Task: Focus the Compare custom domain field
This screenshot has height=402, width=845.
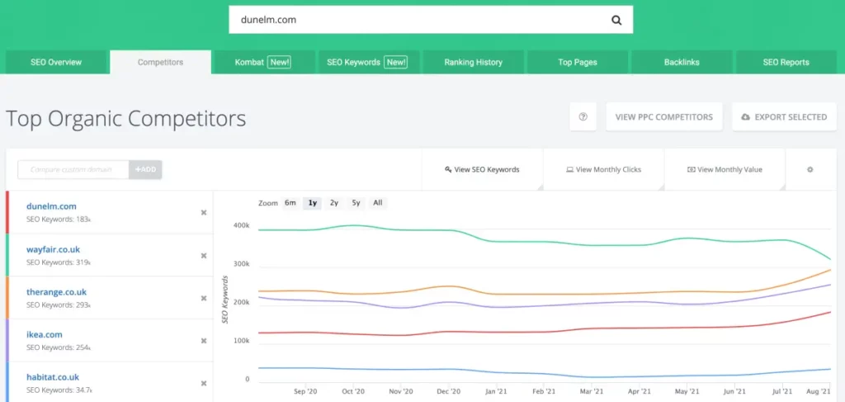Action: 73,169
